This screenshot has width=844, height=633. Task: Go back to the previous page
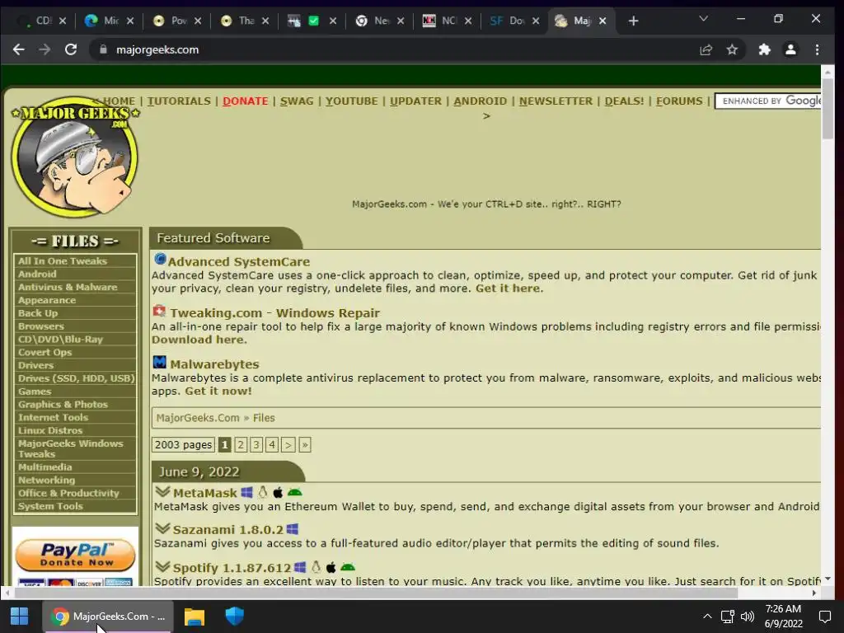point(19,49)
